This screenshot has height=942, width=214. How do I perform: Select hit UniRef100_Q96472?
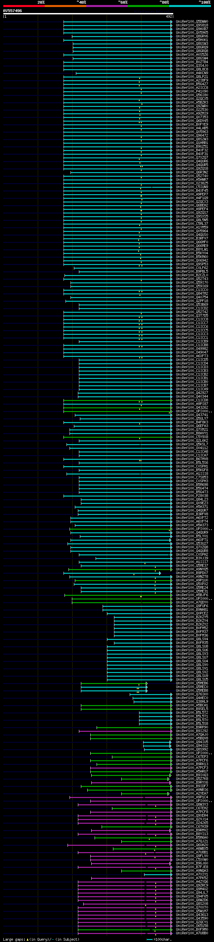[192, 135]
